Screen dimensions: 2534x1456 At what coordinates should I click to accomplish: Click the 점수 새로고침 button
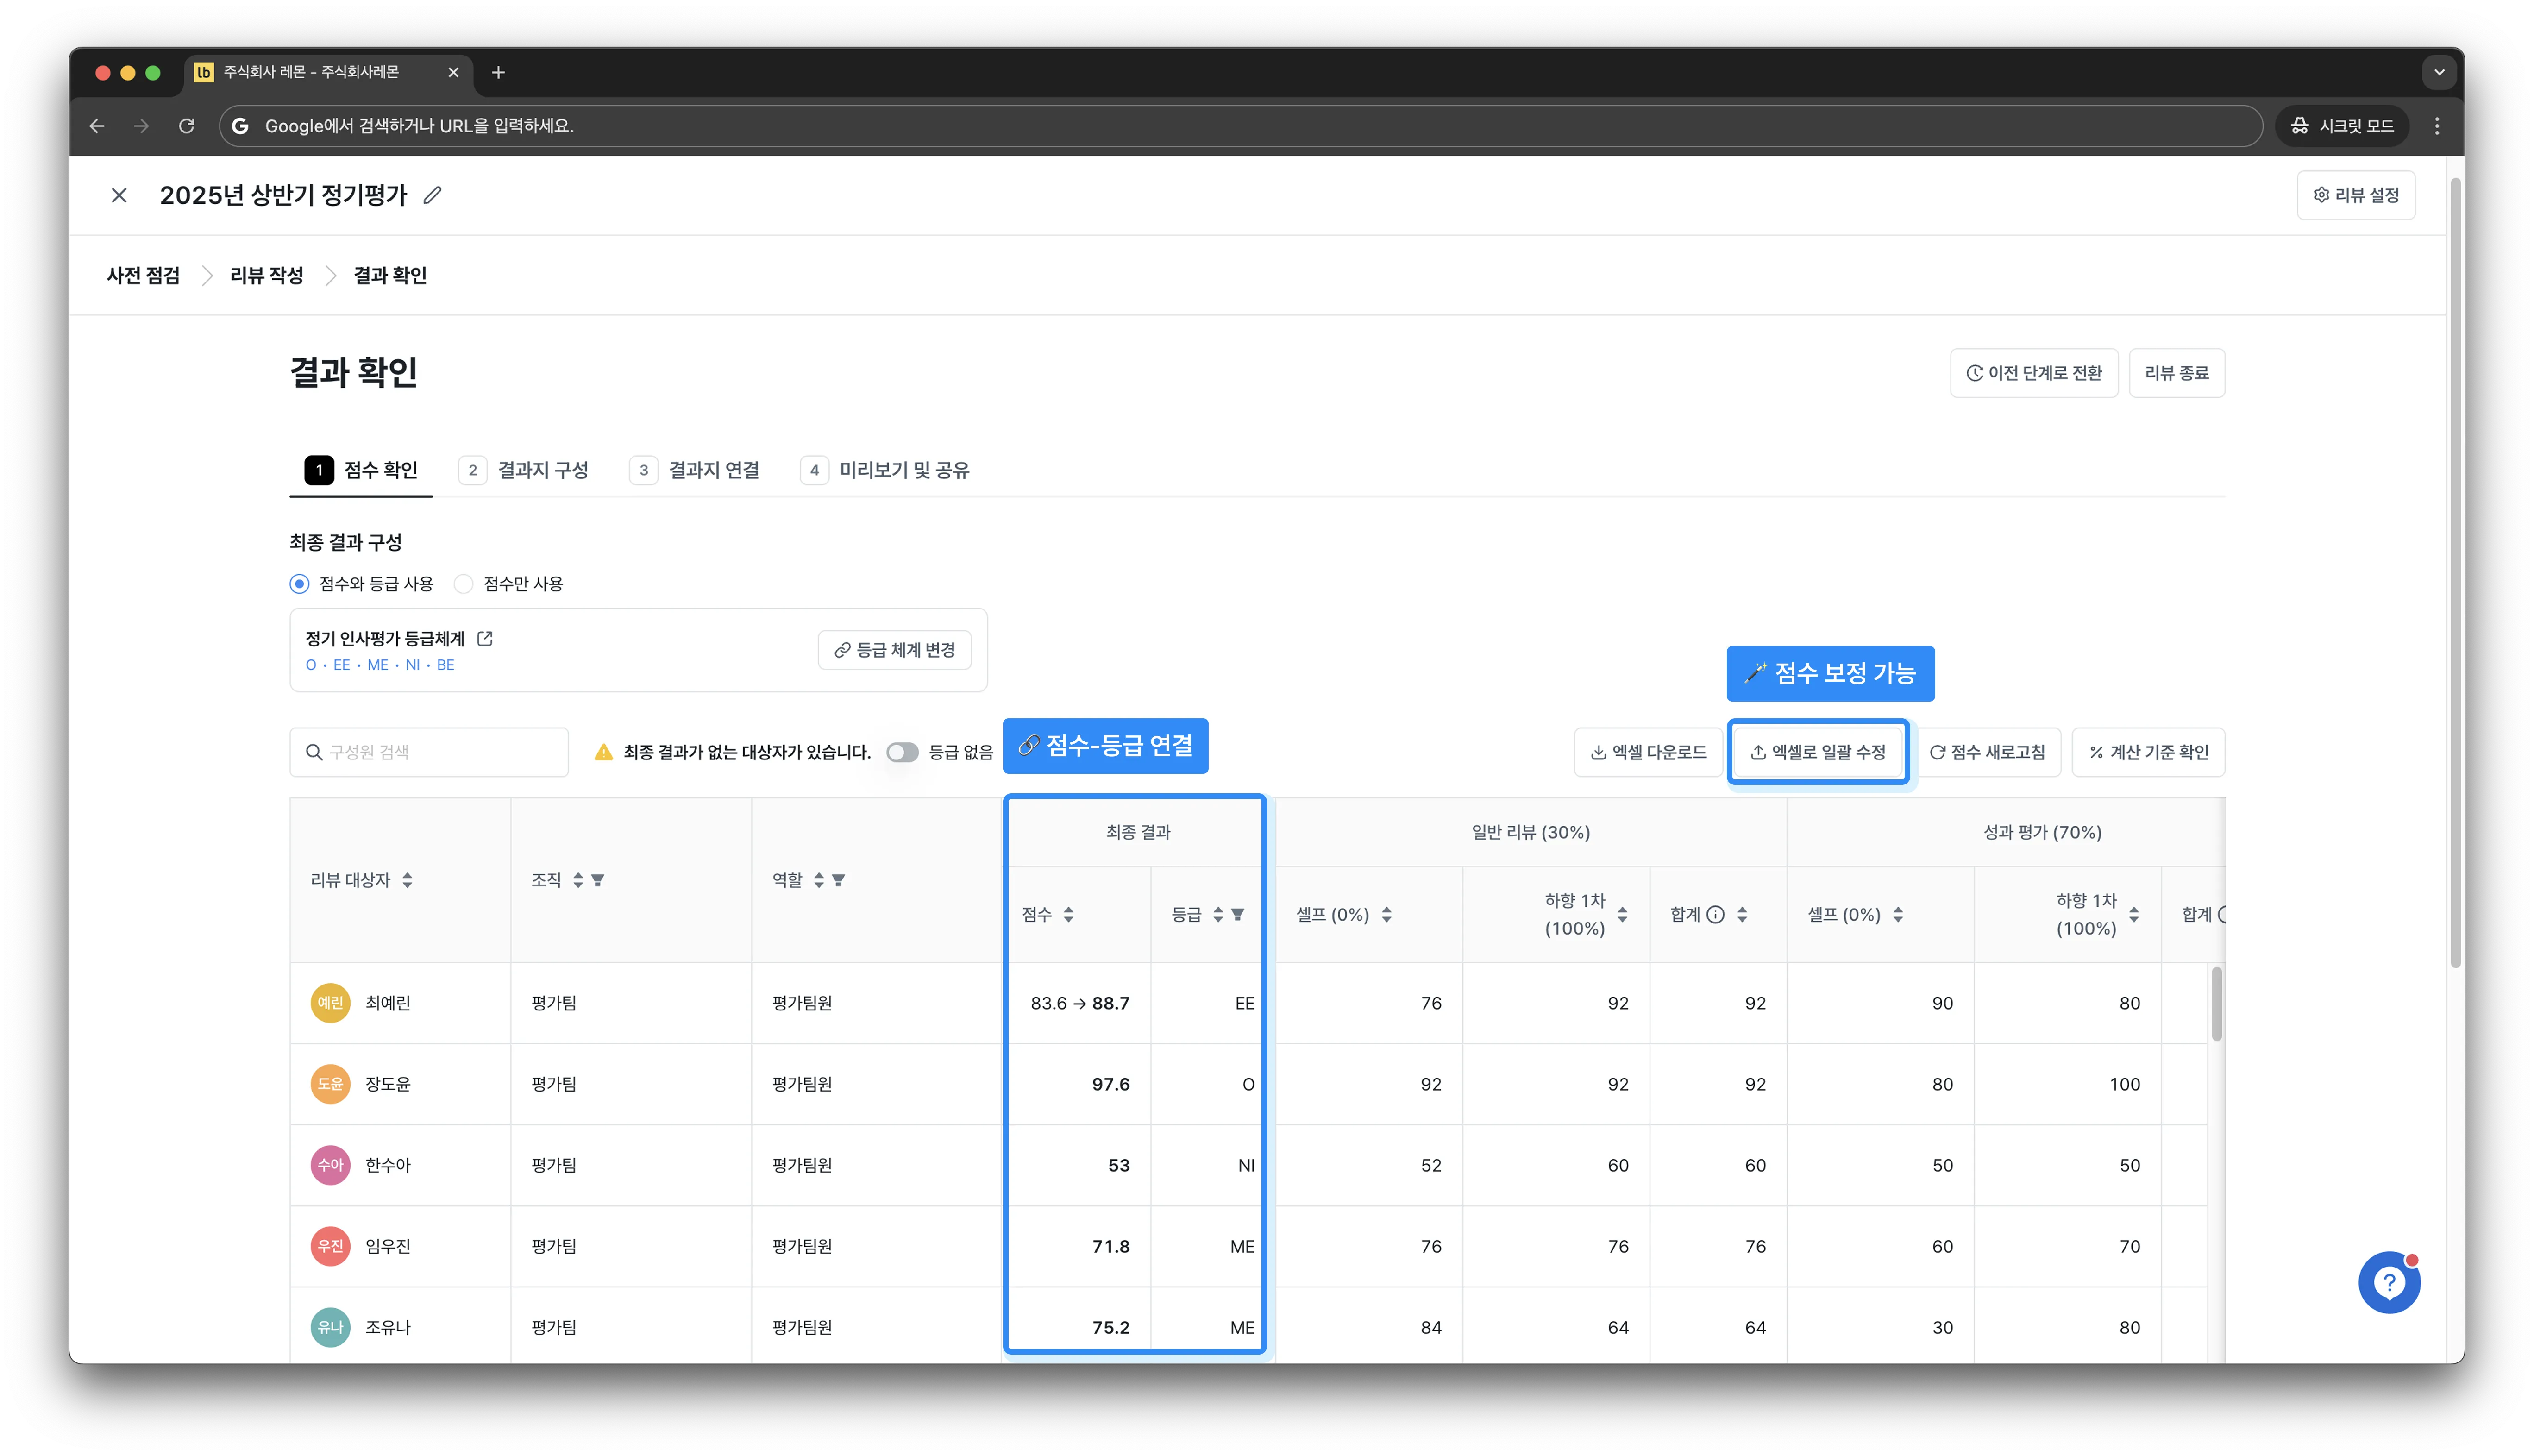[x=1987, y=752]
